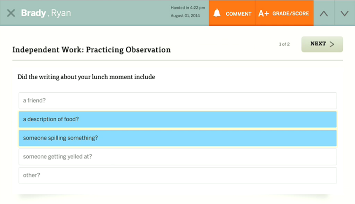Image resolution: width=355 pixels, height=204 pixels.
Task: Click the arrow on the Next button
Action: point(332,44)
